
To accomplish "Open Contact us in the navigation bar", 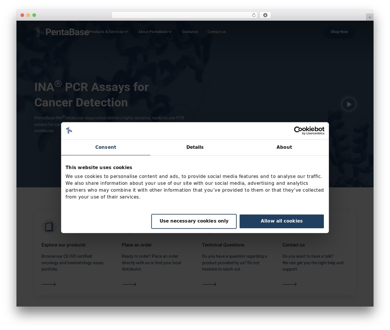I will pyautogui.click(x=217, y=32).
